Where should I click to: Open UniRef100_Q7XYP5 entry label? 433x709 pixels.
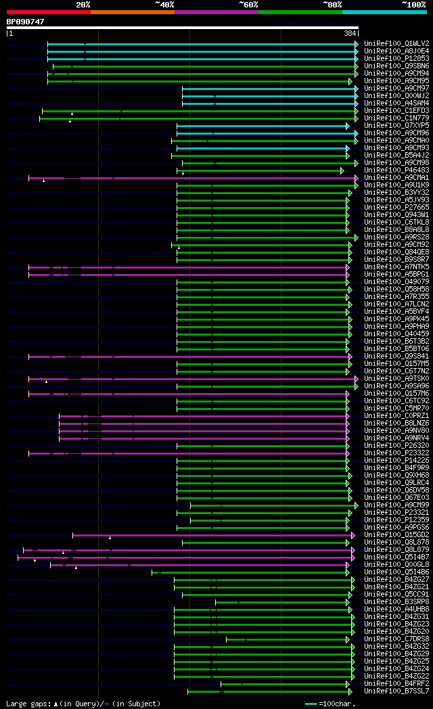[x=396, y=126]
